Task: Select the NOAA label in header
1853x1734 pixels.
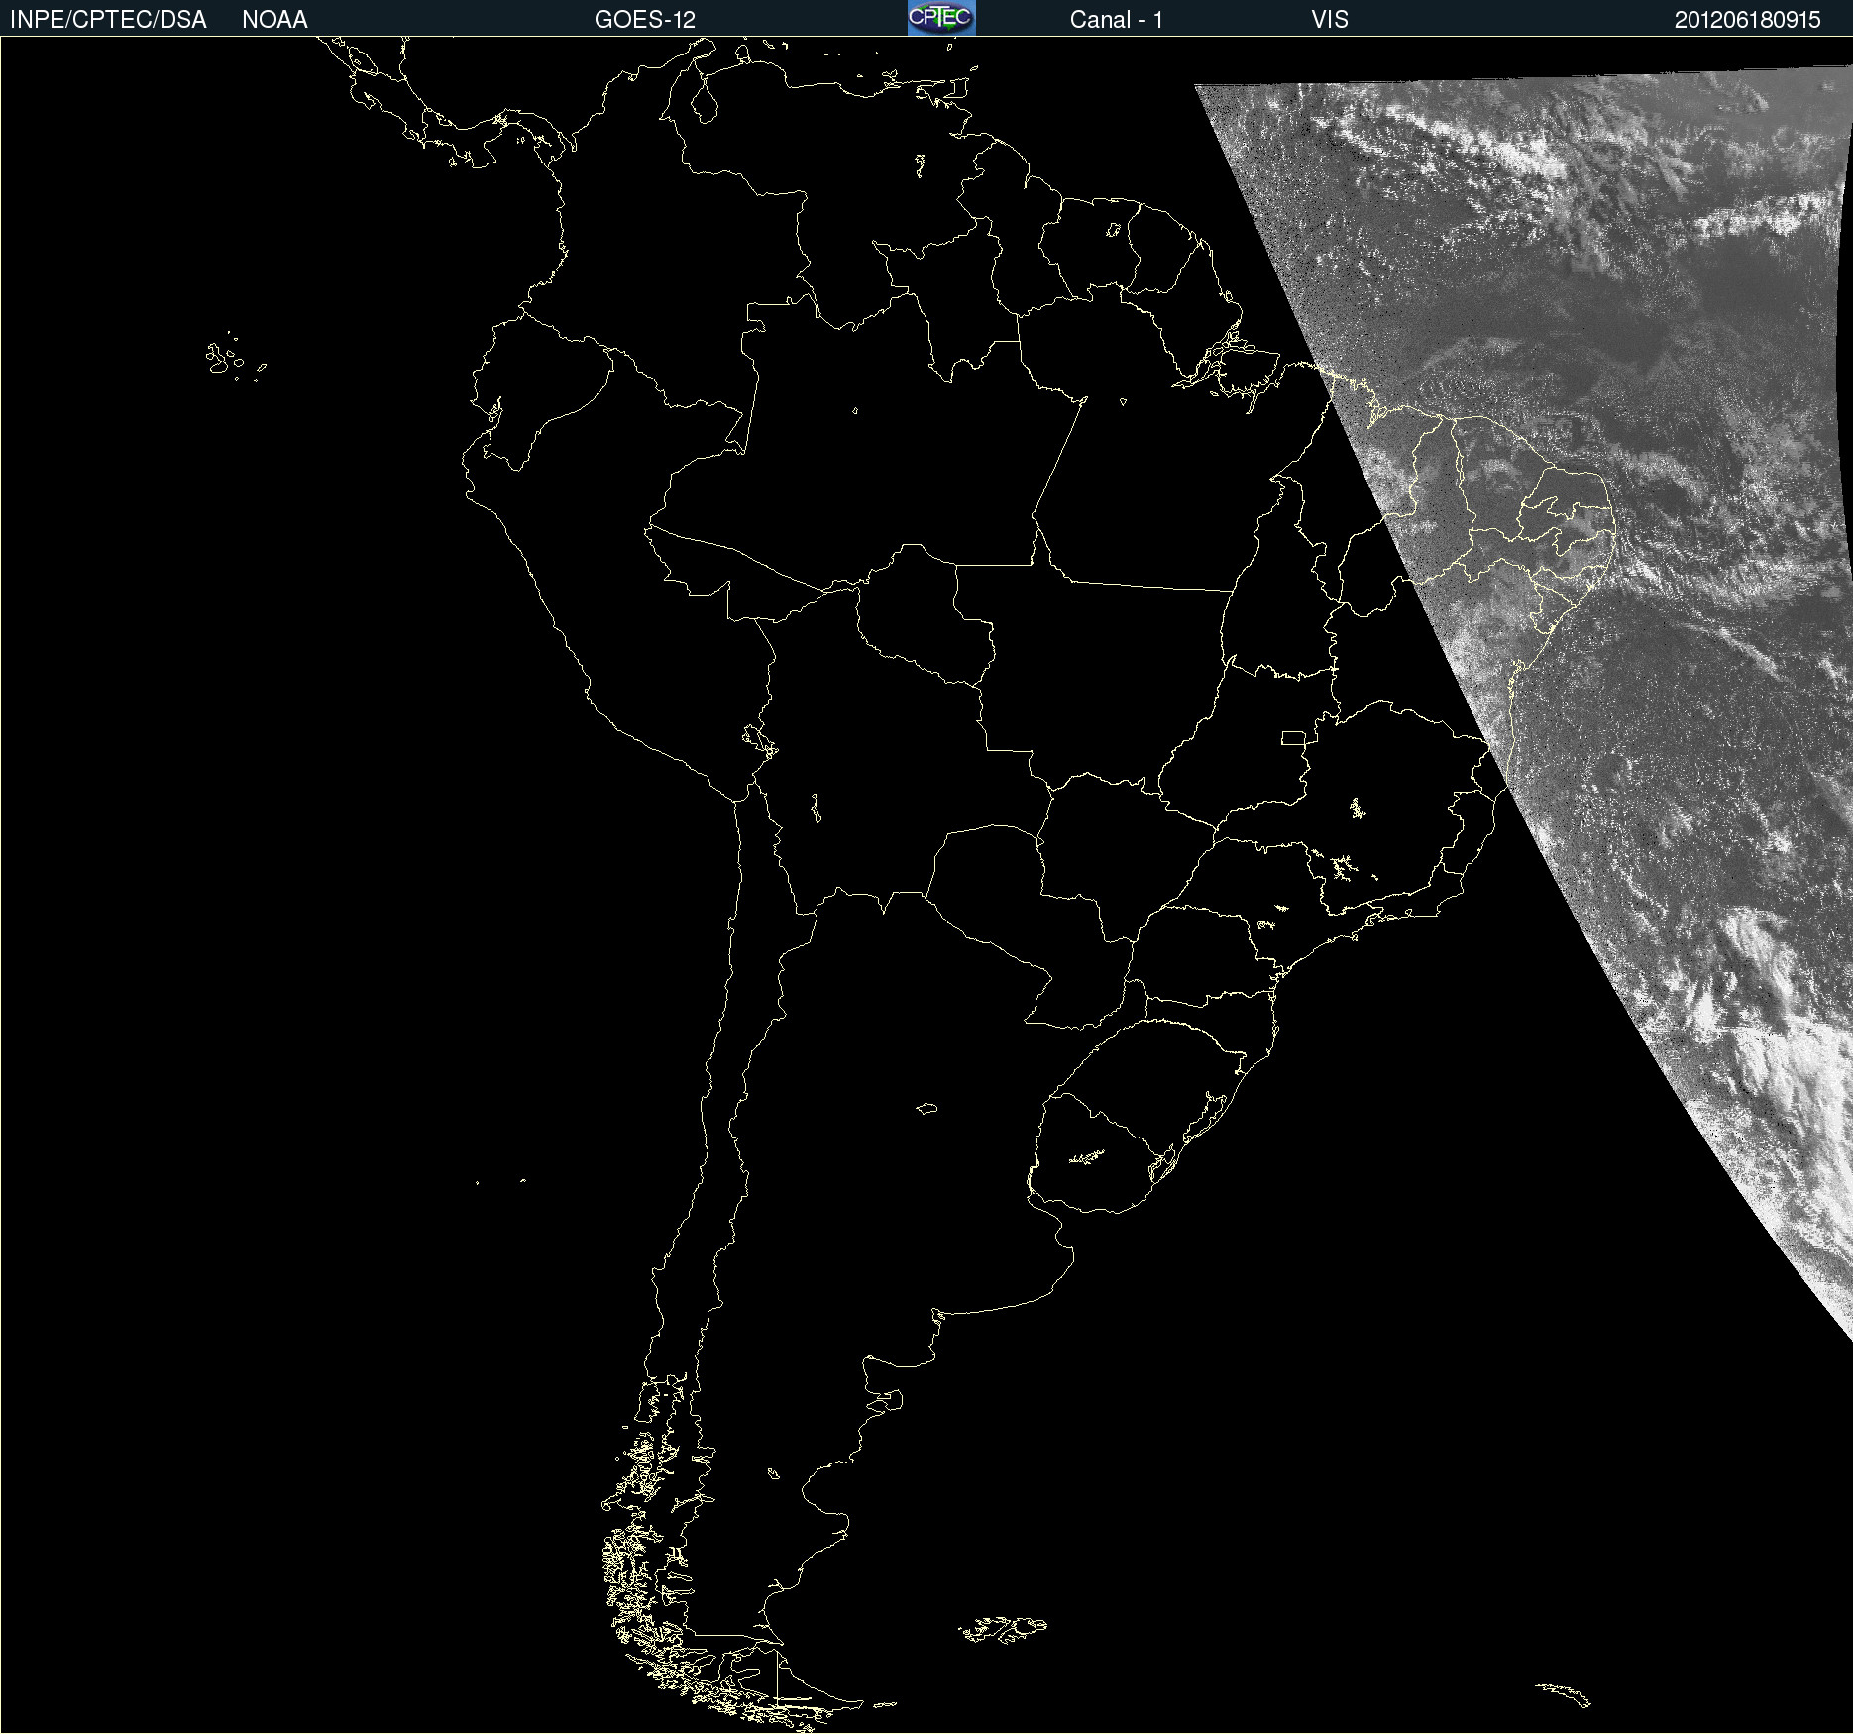Action: (x=274, y=20)
